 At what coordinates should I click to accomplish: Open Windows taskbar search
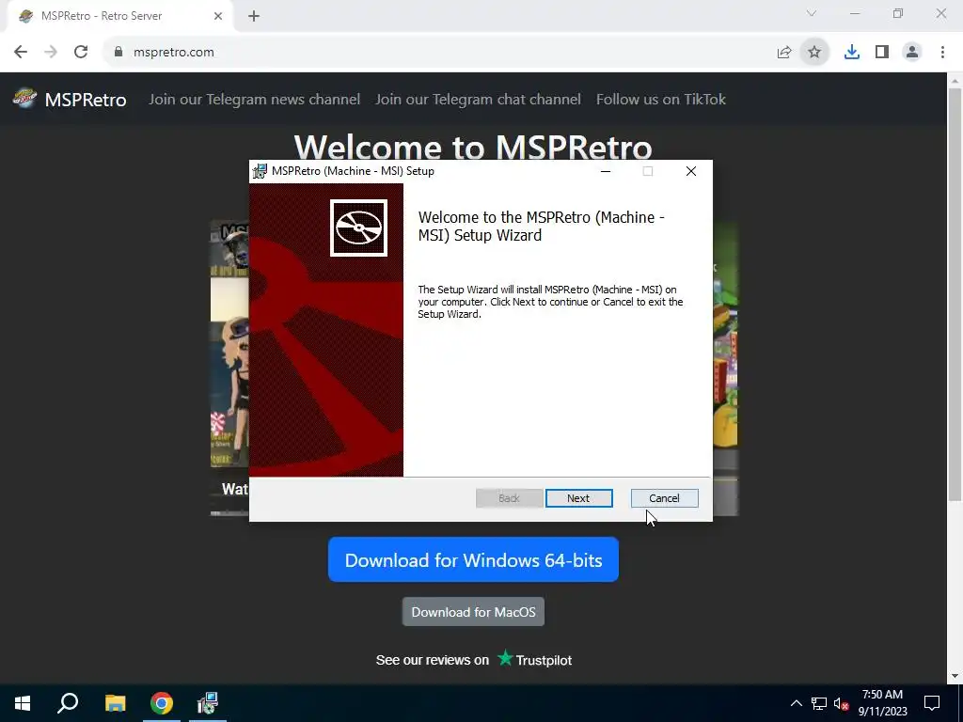point(68,703)
